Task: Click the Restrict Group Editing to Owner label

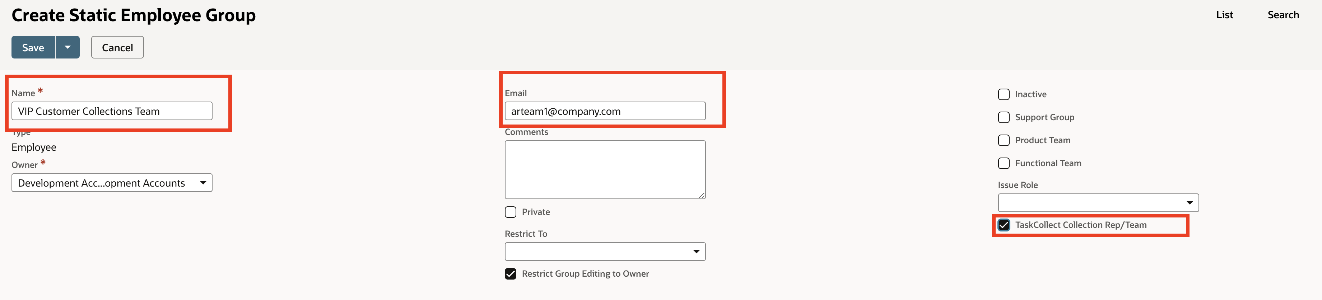Action: (585, 274)
